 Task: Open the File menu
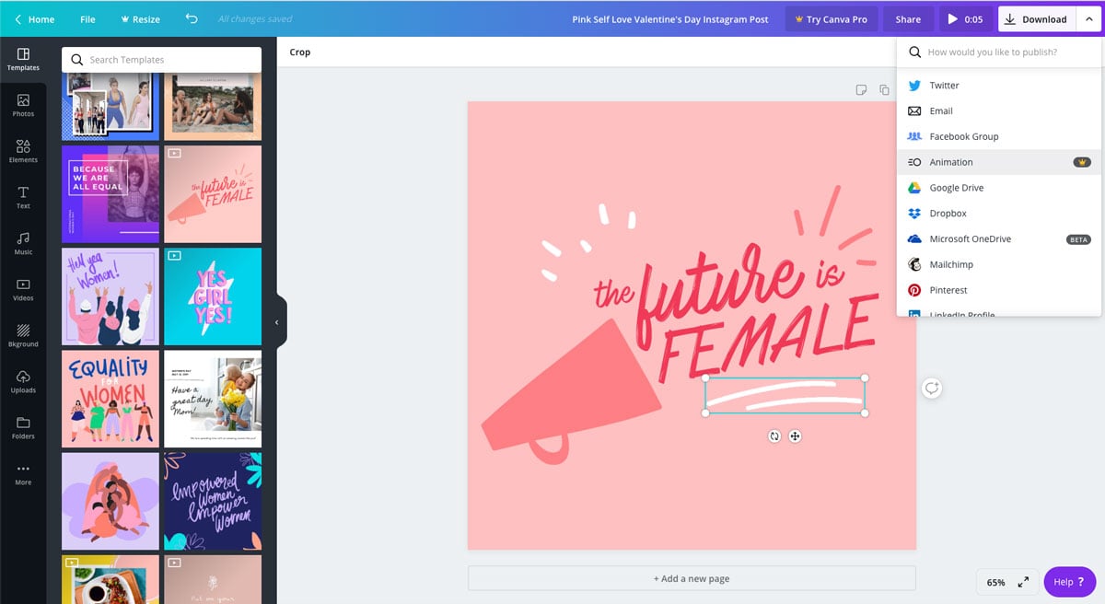click(87, 18)
